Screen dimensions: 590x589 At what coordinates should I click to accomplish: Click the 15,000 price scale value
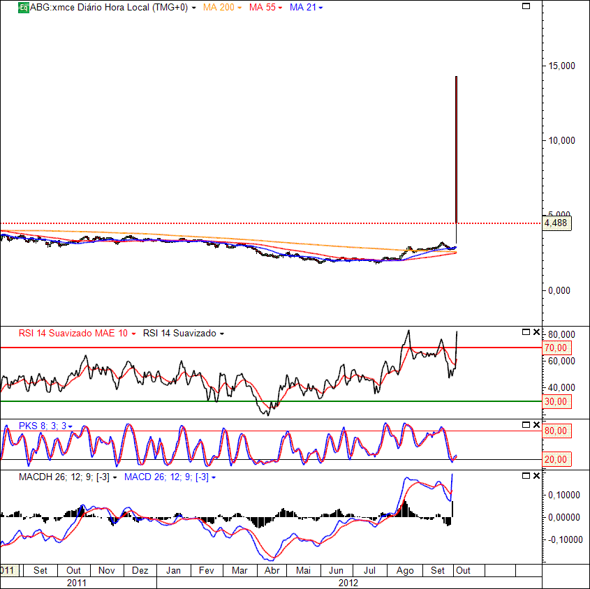(561, 66)
